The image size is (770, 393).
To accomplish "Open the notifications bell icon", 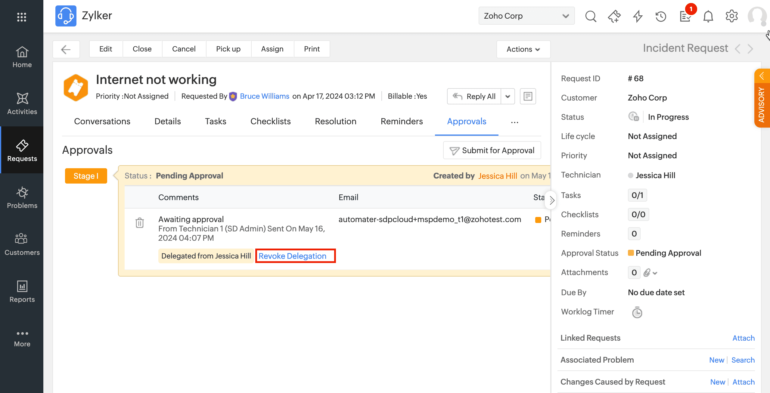I will (x=708, y=16).
